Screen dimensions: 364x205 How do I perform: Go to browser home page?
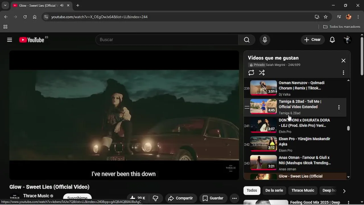[x=35, y=17]
